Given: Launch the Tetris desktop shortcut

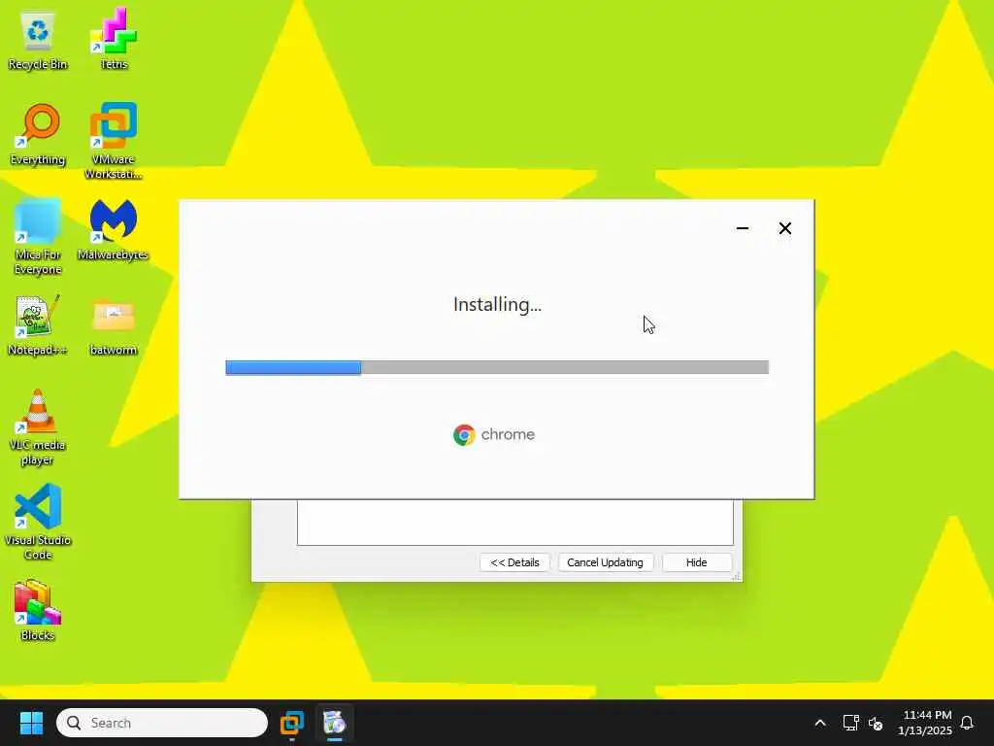Looking at the screenshot, I should point(114,39).
